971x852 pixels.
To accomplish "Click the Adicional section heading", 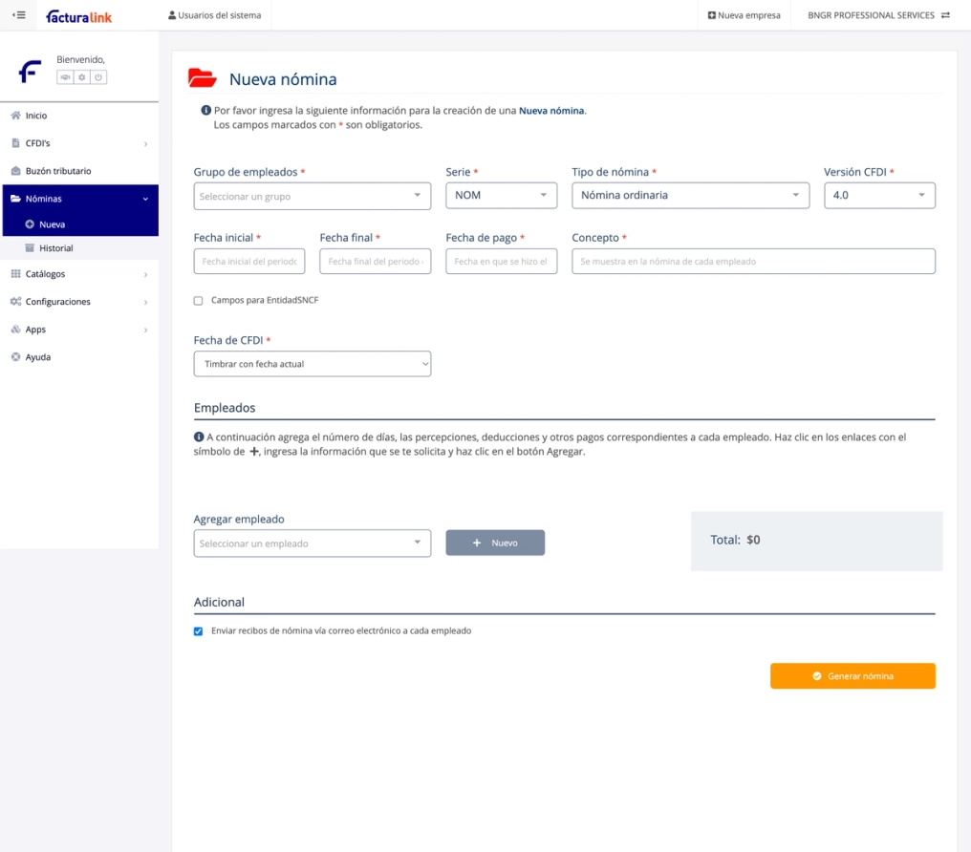I will (x=219, y=602).
